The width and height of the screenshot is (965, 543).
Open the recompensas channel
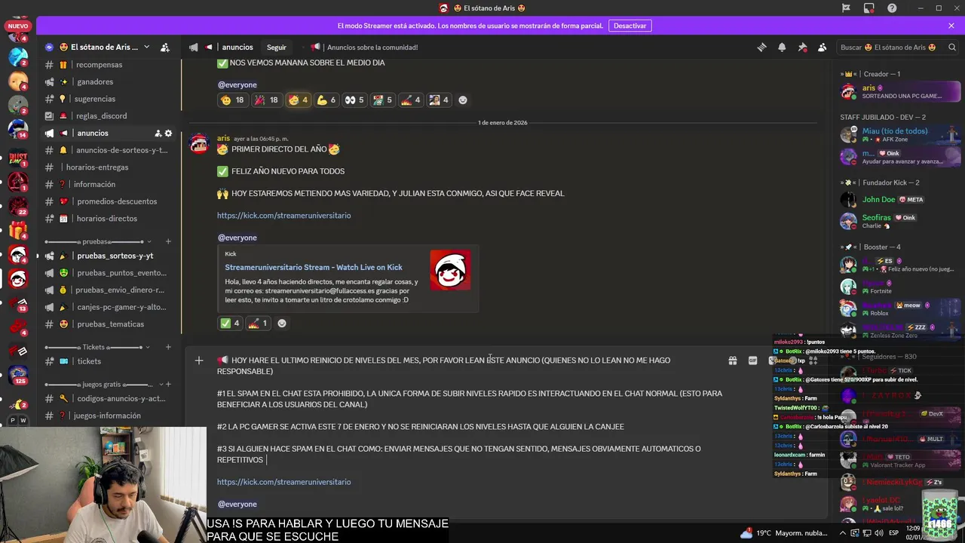click(108, 65)
